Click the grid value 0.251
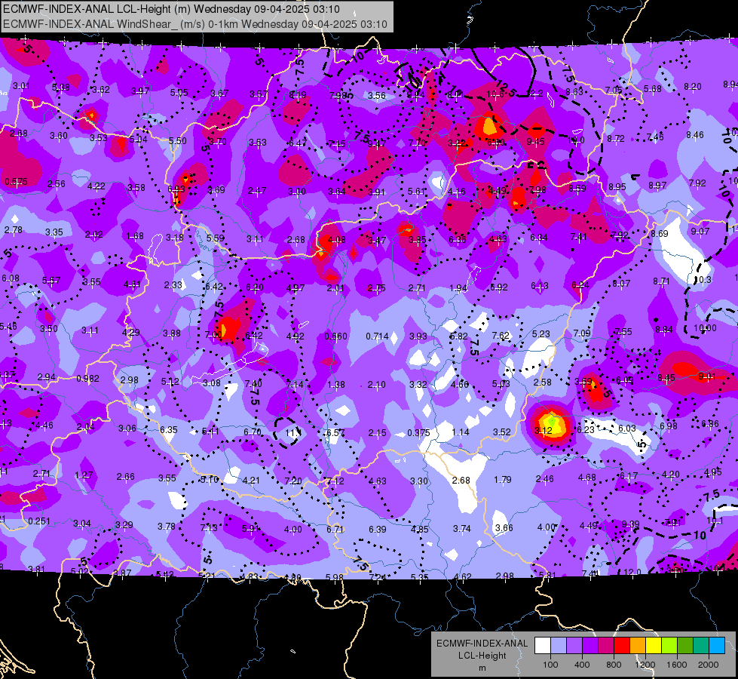 click(39, 521)
